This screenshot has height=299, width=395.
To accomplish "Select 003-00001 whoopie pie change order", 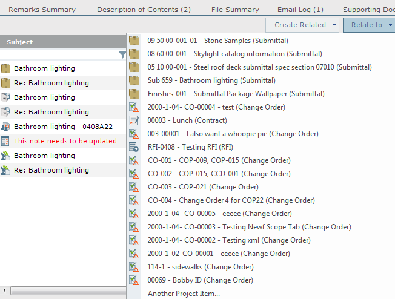I will point(233,134).
